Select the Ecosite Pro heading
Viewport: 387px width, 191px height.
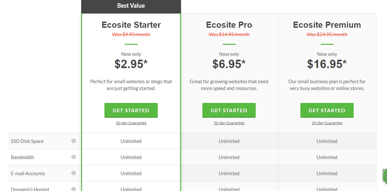229,25
